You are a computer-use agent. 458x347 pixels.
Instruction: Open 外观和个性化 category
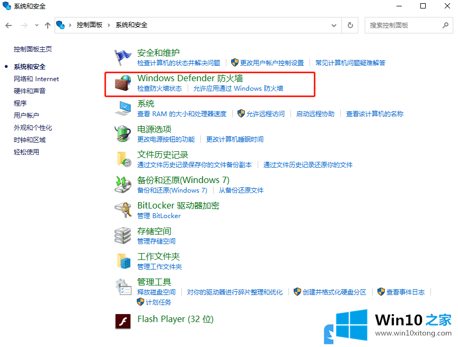tap(33, 128)
